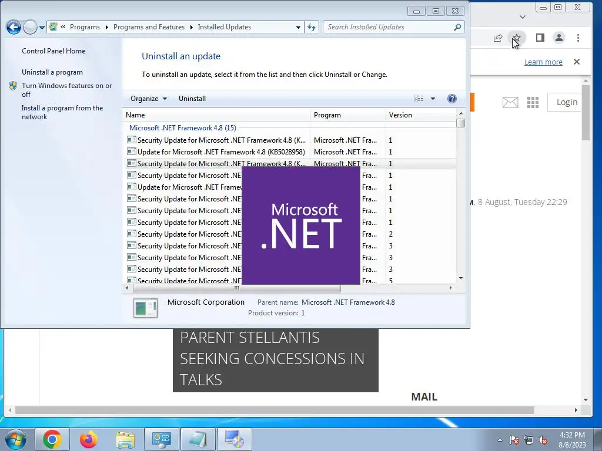Open the Stellantis seeking concessions headline

(x=275, y=359)
